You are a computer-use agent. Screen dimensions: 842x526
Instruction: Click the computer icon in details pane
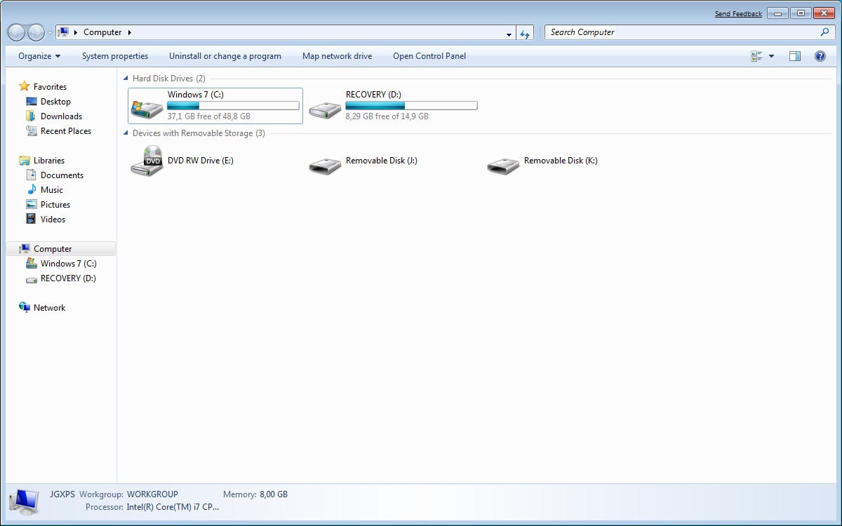click(24, 501)
